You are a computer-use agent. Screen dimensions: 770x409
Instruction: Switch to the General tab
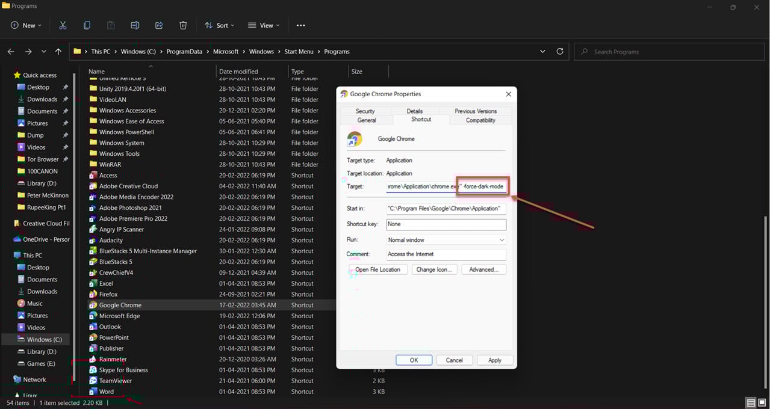pos(367,120)
